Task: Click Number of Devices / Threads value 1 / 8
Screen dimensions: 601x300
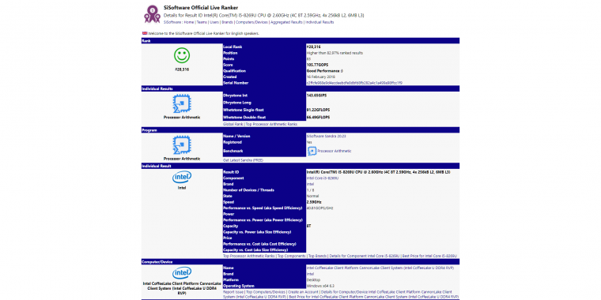Action: [311, 189]
